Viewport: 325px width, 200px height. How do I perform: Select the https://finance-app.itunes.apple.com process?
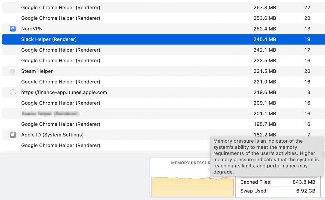64,92
